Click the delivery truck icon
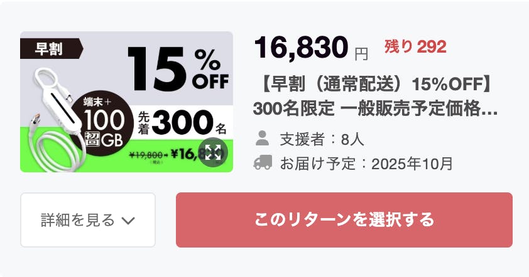The width and height of the screenshot is (529, 277). (x=263, y=163)
